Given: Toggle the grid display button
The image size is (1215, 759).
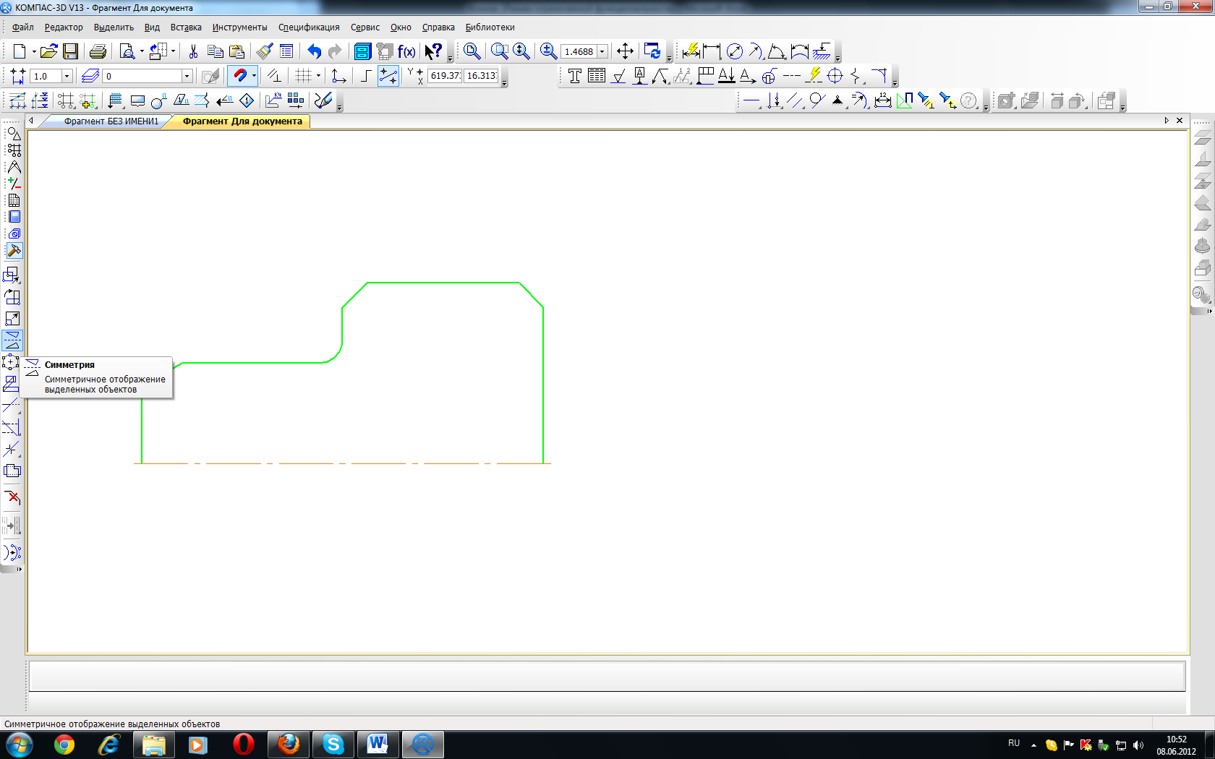Looking at the screenshot, I should click(303, 76).
